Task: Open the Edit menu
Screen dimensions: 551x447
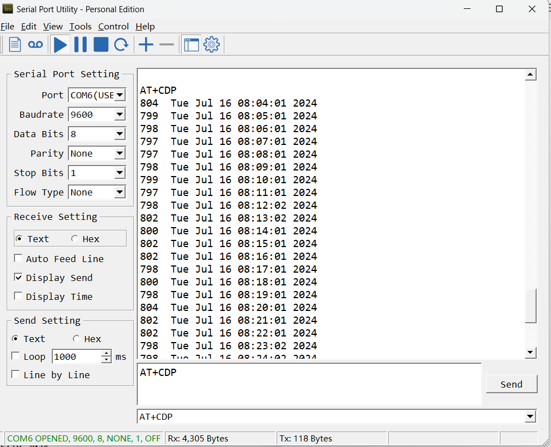Action: tap(29, 27)
